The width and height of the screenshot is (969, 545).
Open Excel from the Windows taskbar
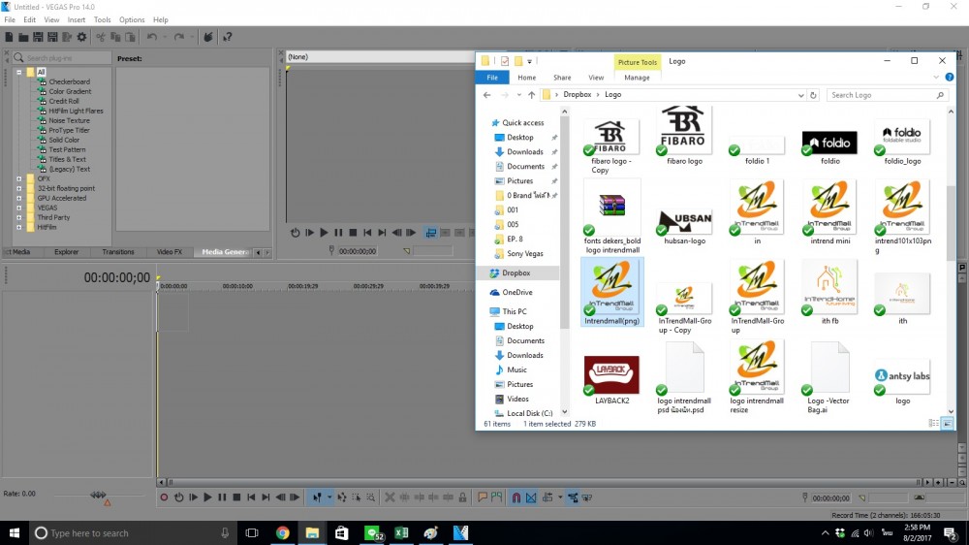pos(401,532)
